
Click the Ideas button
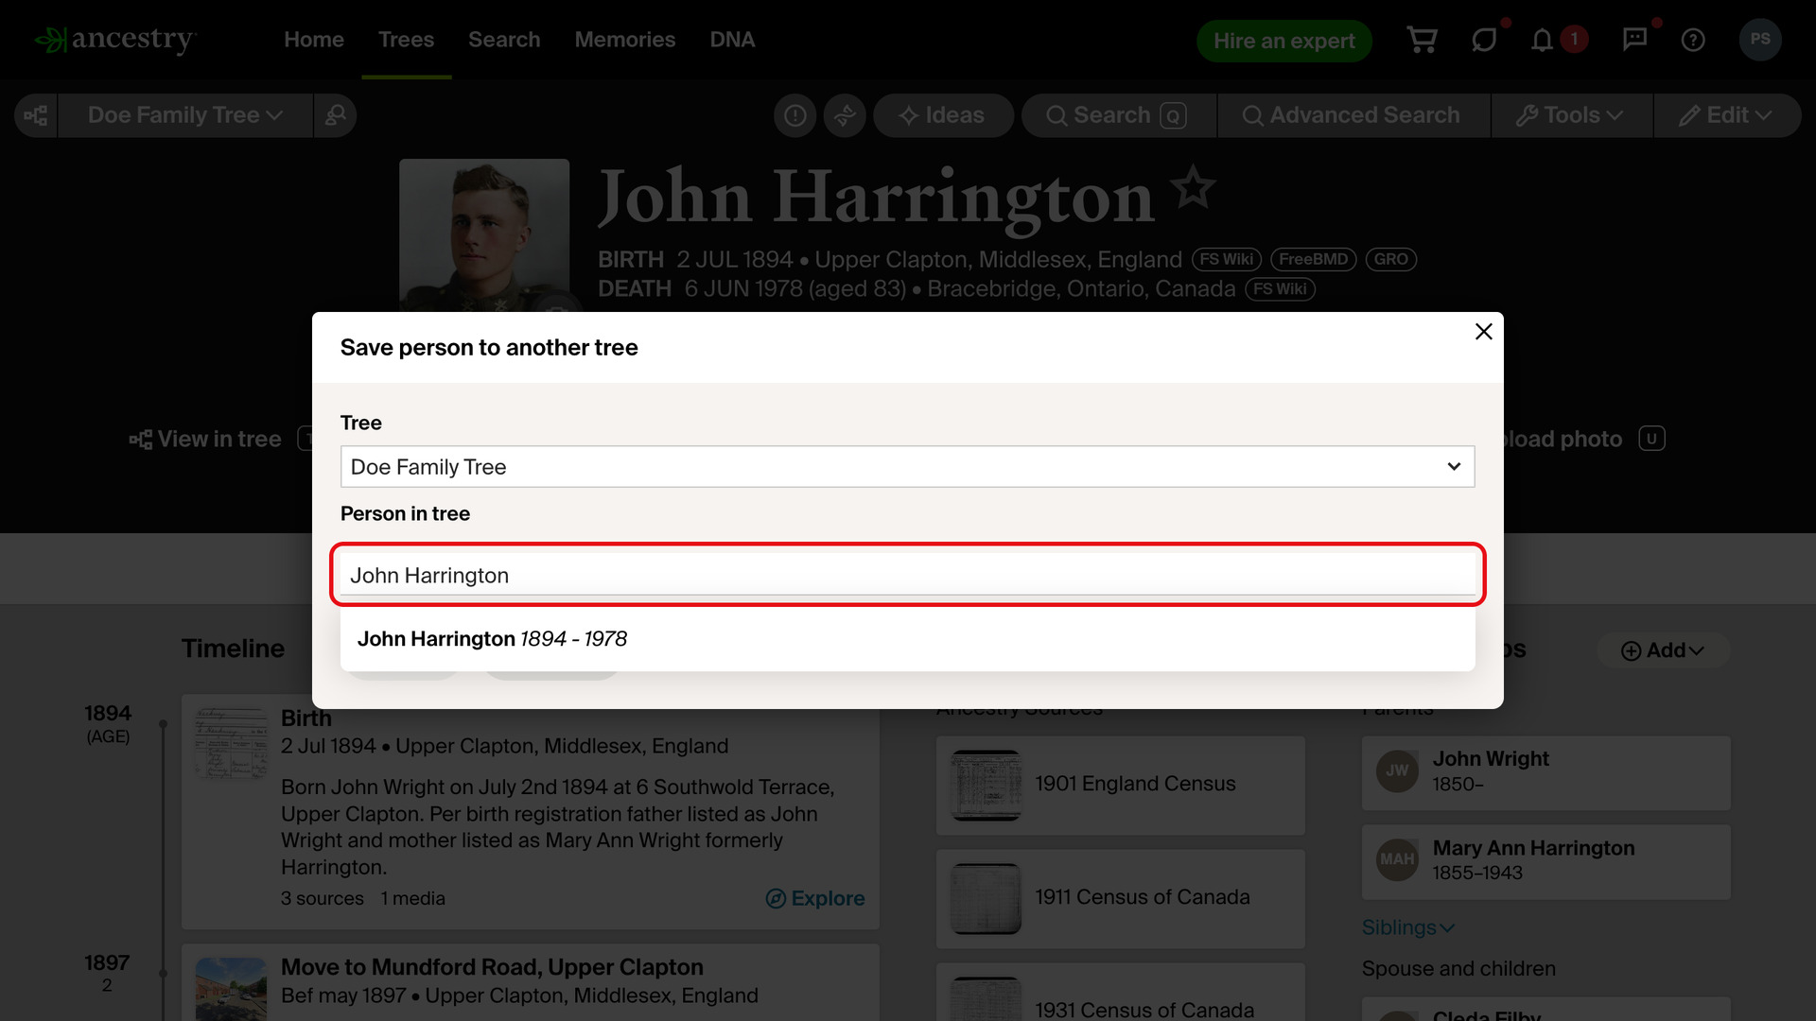click(943, 115)
